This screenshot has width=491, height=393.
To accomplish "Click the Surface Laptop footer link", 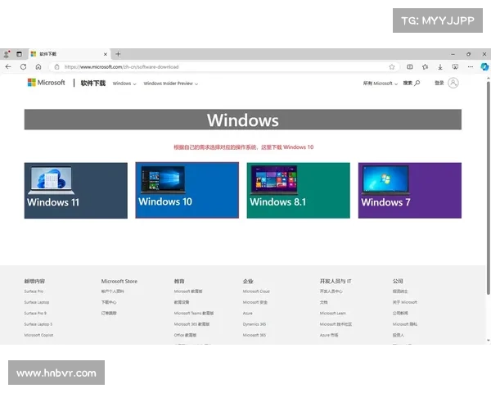I will click(37, 302).
